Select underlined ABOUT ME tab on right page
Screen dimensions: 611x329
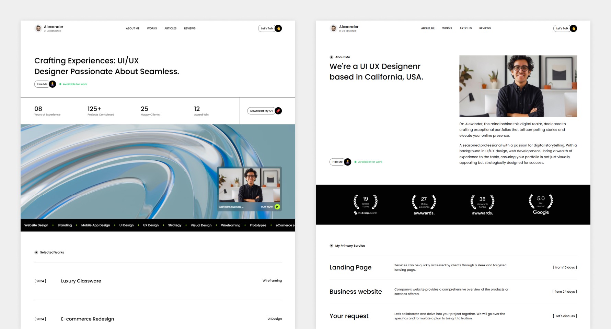pyautogui.click(x=428, y=28)
